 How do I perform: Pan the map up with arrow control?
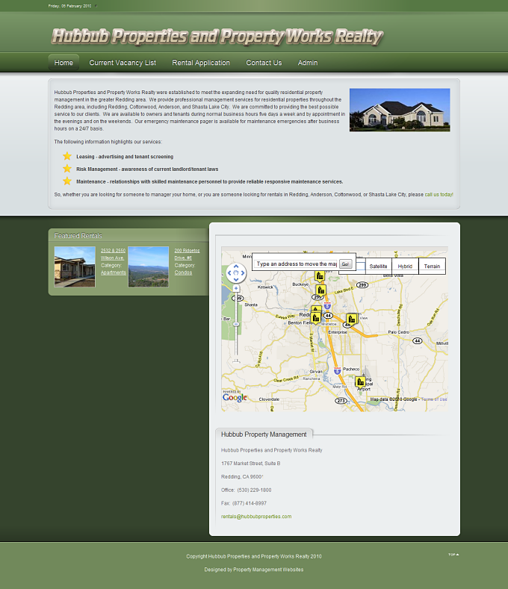[236, 266]
